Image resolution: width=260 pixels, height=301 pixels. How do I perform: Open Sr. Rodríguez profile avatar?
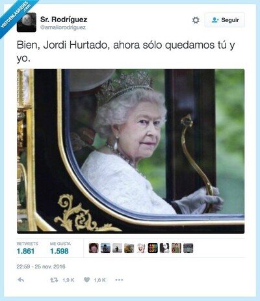(27, 22)
